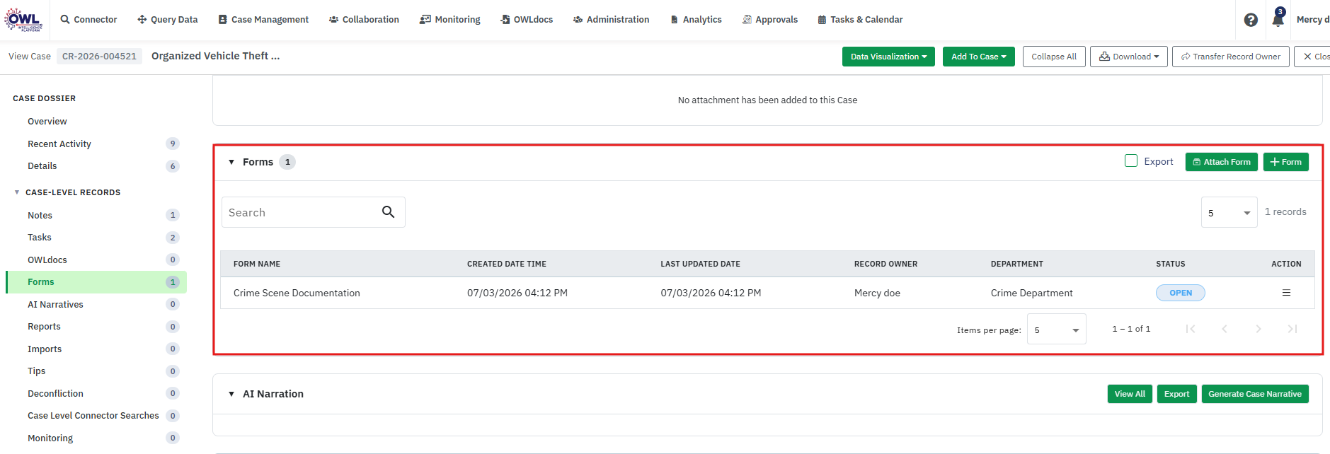1330x454 pixels.
Task: Open the Query Data menu
Action: click(x=167, y=20)
